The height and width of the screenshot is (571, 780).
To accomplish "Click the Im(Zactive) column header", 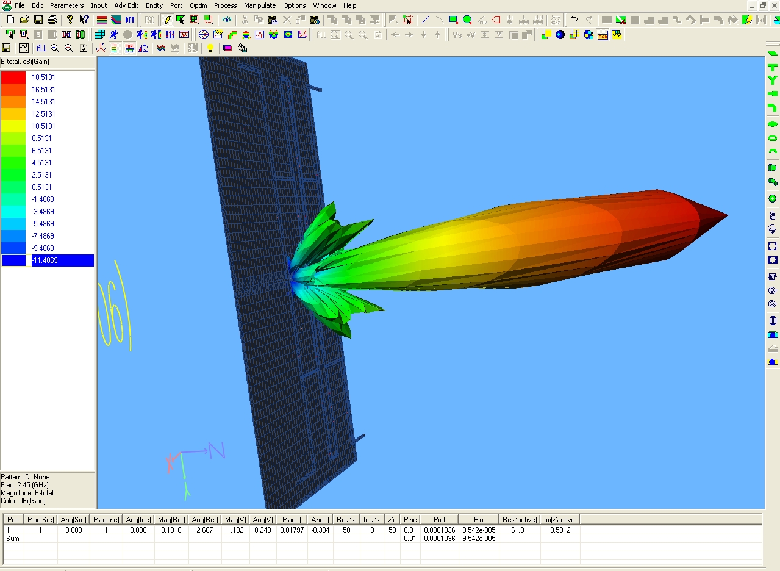I will pos(560,520).
